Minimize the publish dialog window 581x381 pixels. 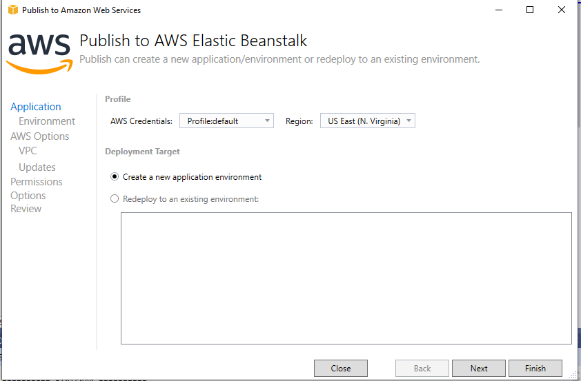coord(498,10)
